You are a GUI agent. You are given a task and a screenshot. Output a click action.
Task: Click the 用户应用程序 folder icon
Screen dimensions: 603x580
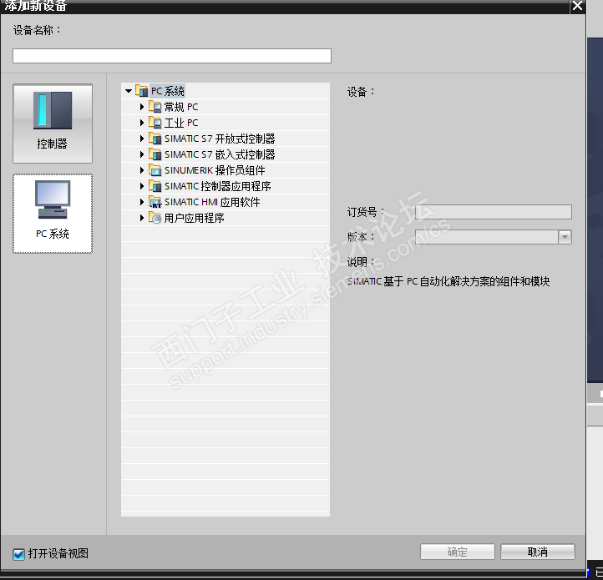(x=155, y=218)
